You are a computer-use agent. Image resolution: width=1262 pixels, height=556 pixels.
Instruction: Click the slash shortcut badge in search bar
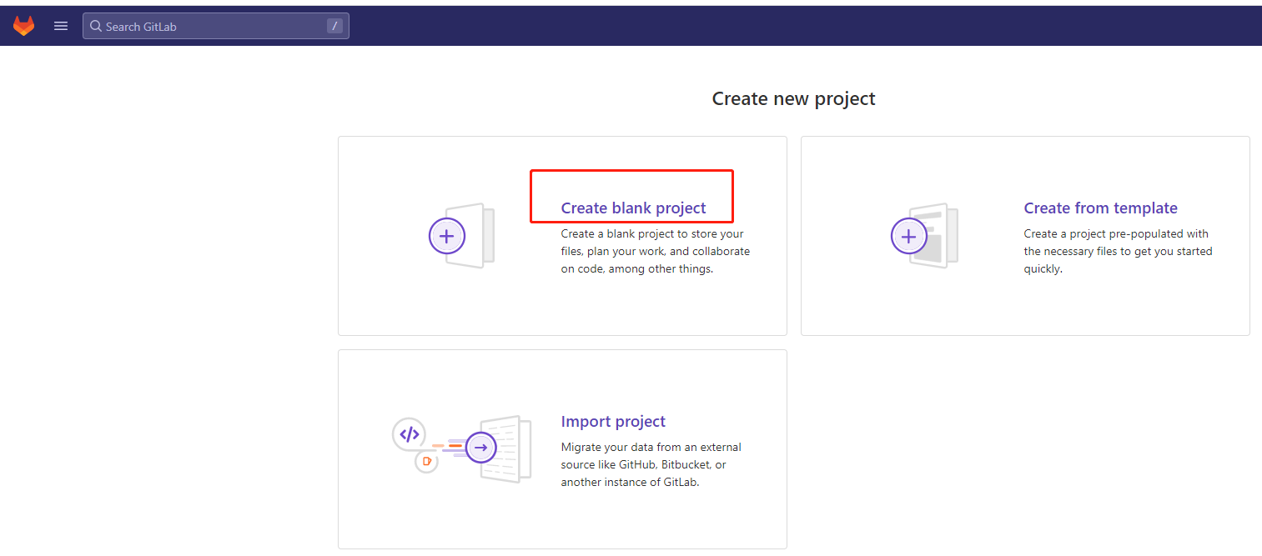click(x=334, y=25)
